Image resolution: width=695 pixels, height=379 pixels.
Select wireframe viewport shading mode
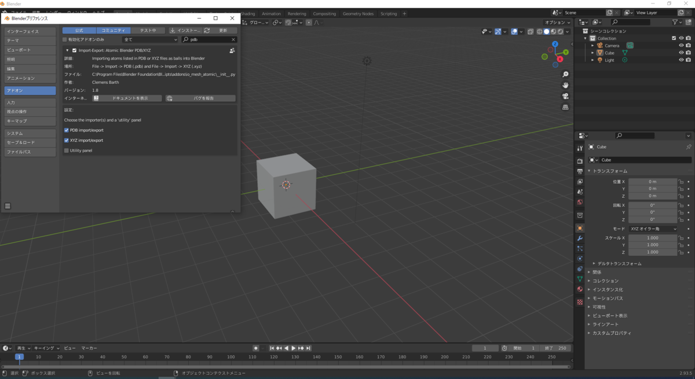click(x=539, y=32)
